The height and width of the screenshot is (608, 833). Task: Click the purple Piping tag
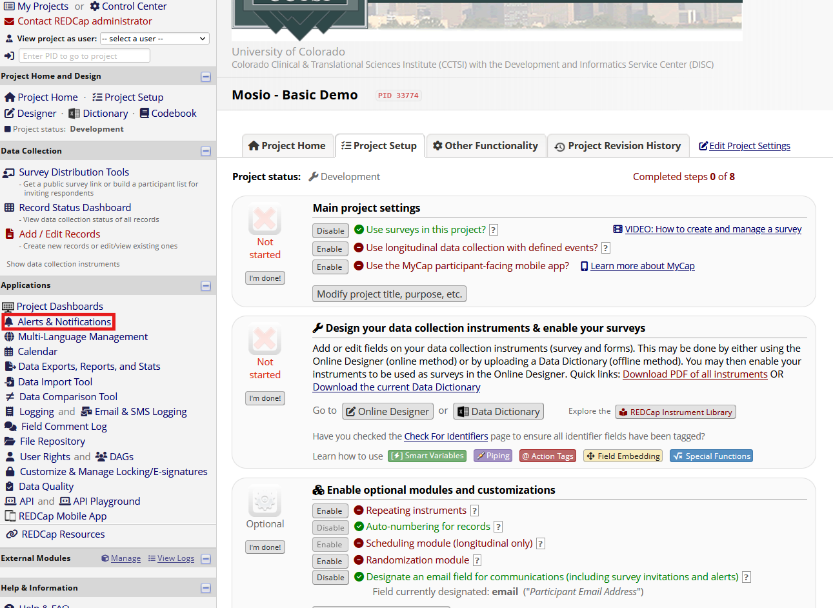(493, 456)
